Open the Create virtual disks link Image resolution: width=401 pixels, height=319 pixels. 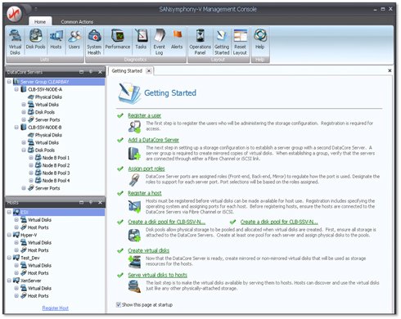(148, 250)
